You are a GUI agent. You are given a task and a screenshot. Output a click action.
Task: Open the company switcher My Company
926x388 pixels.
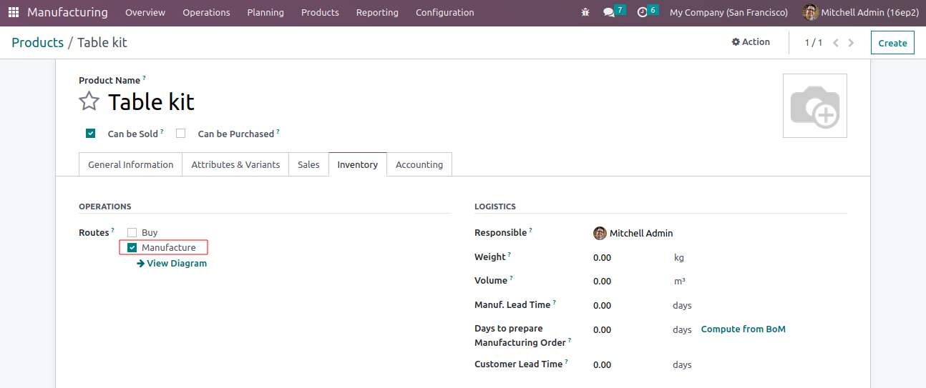[x=728, y=12]
